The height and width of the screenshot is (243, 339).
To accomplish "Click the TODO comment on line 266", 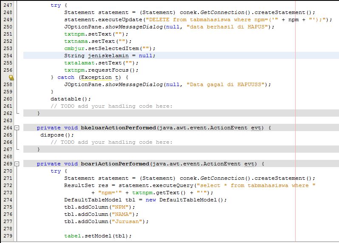I will point(111,142).
